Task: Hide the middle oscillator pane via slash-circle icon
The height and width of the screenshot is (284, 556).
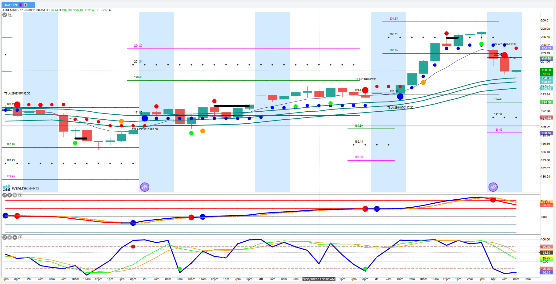Action: click(5, 195)
